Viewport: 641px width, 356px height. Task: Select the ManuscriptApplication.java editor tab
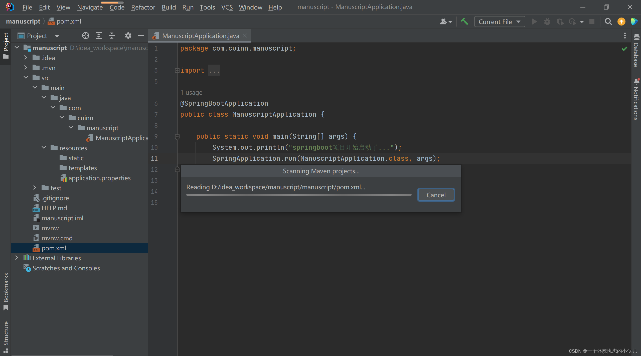point(200,36)
